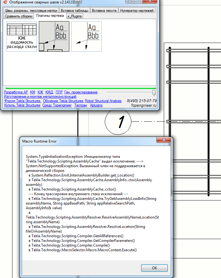
Task: Click the app icon in the plugin window title bar
Action: [5, 2]
